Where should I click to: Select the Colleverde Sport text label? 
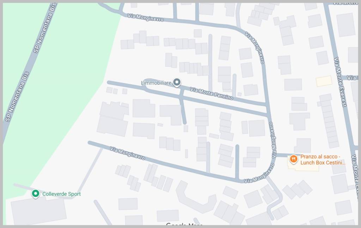click(x=61, y=194)
